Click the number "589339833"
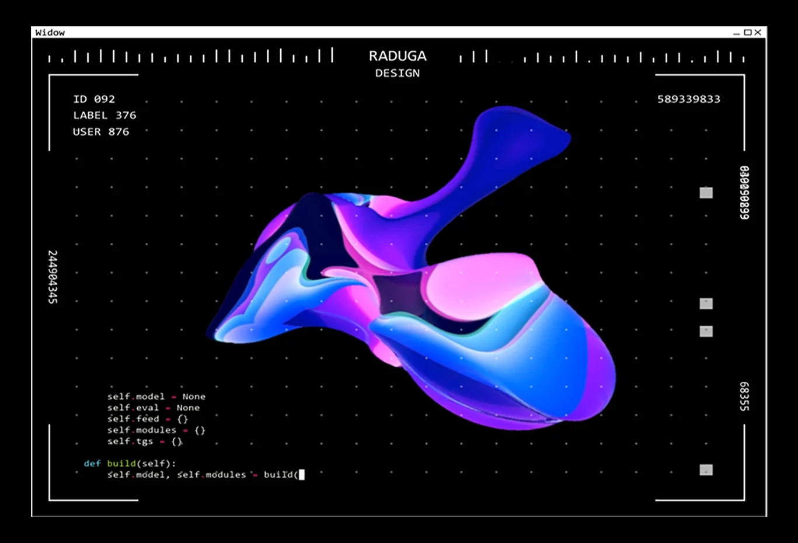This screenshot has width=798, height=543. (689, 99)
